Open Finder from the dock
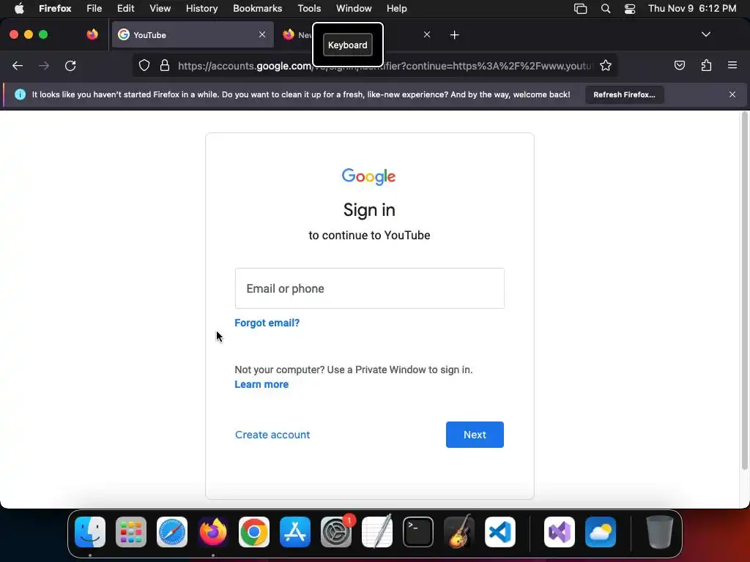 (x=90, y=532)
